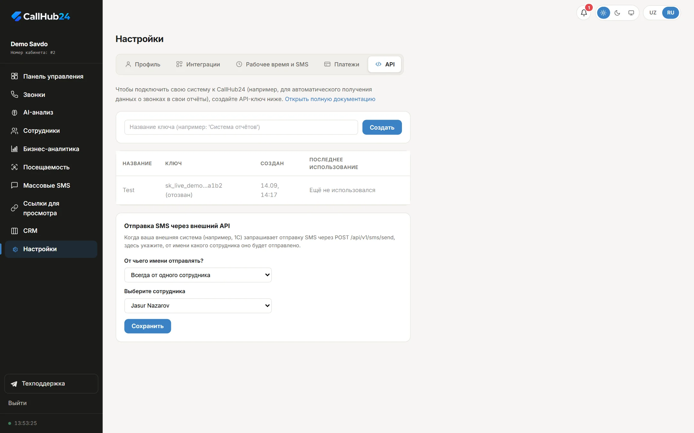The image size is (694, 433).
Task: Switch to light theme sun icon
Action: 603,13
